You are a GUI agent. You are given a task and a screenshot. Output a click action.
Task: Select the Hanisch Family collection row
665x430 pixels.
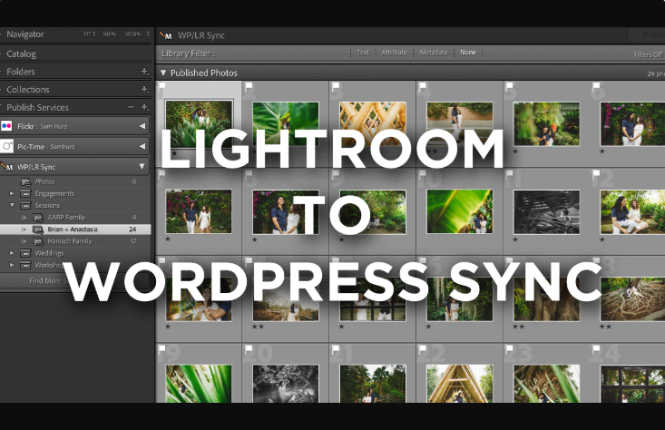pyautogui.click(x=75, y=241)
